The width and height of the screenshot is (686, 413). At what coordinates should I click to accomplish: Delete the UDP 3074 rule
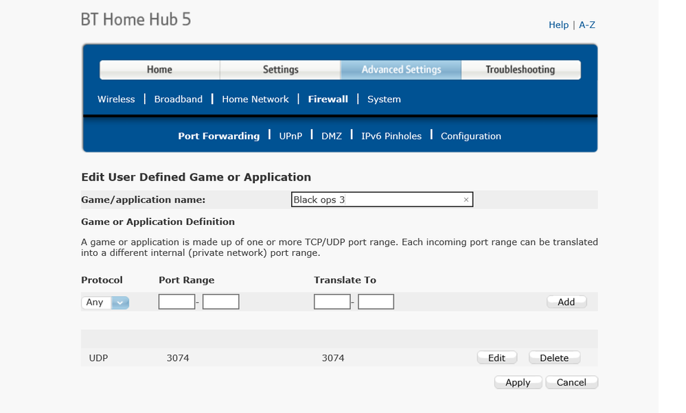(x=554, y=358)
